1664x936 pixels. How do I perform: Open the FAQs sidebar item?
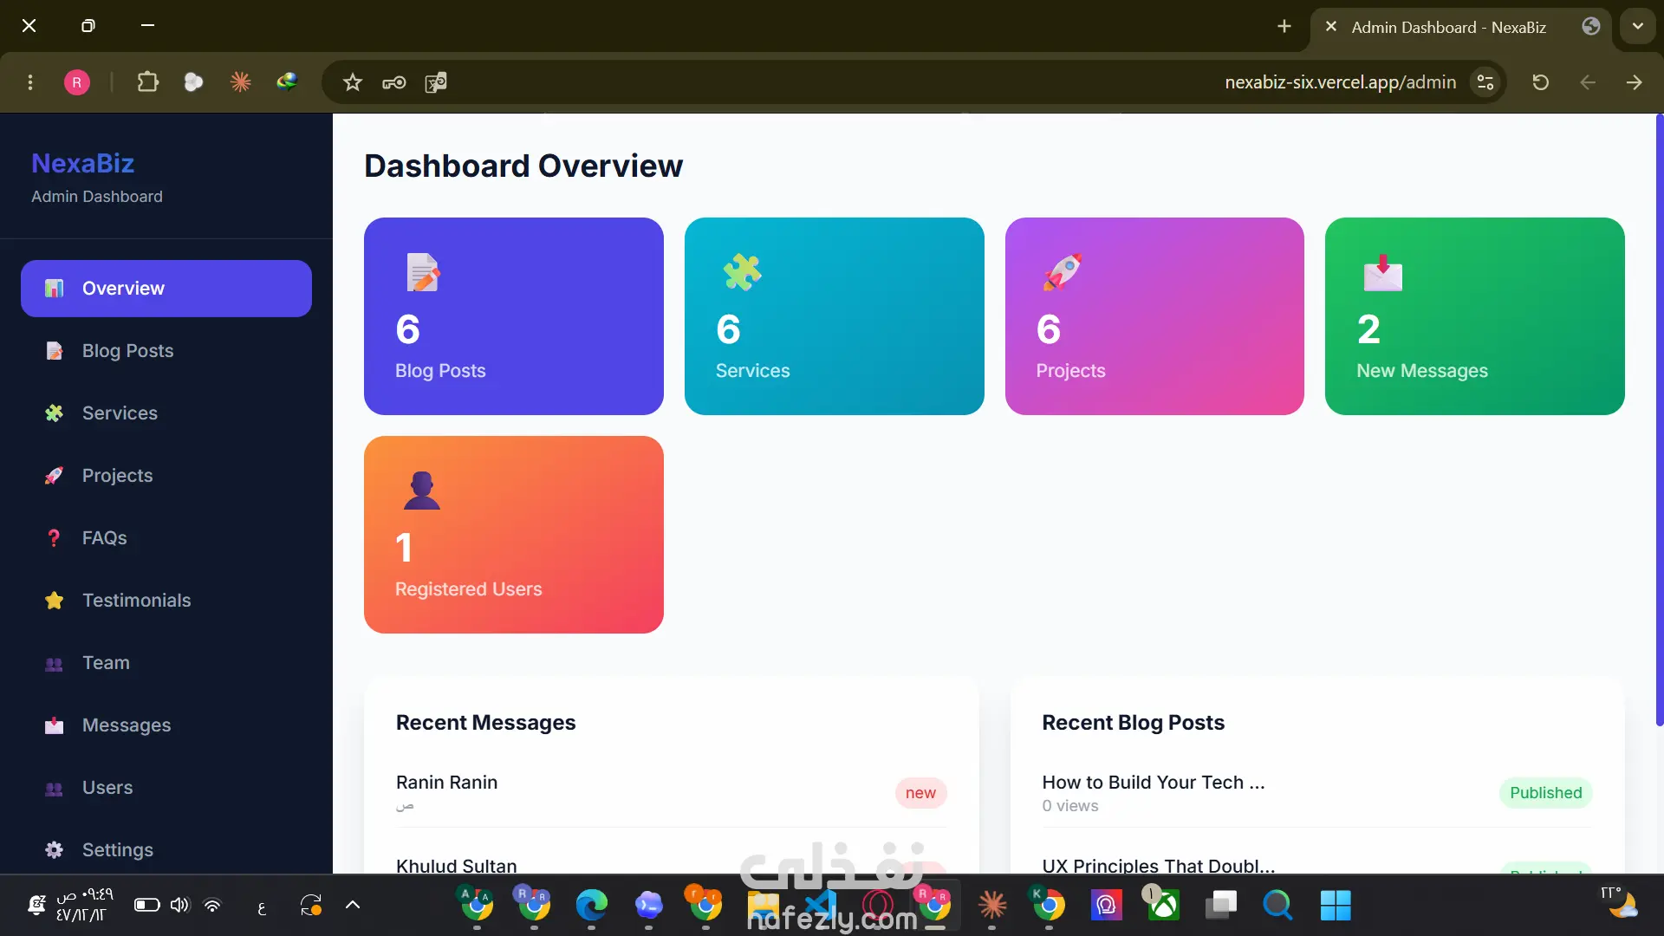[166, 538]
